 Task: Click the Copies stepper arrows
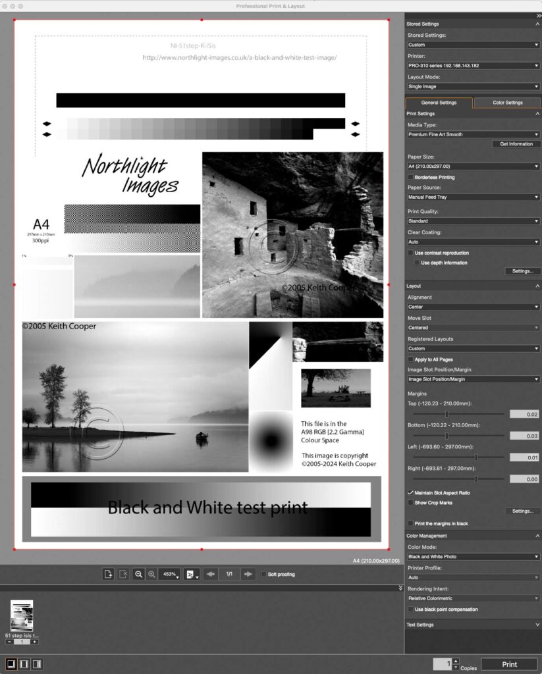point(456,664)
